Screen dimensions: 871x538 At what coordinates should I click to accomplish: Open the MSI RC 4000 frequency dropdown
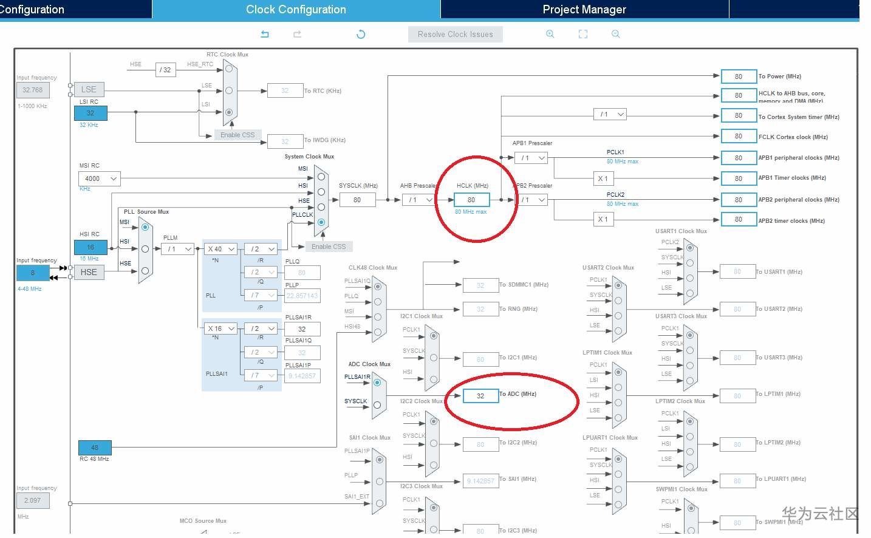click(100, 179)
